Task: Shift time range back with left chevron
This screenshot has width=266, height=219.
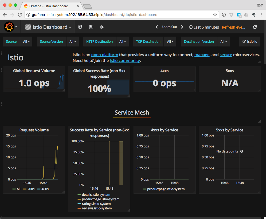Action: (157, 27)
